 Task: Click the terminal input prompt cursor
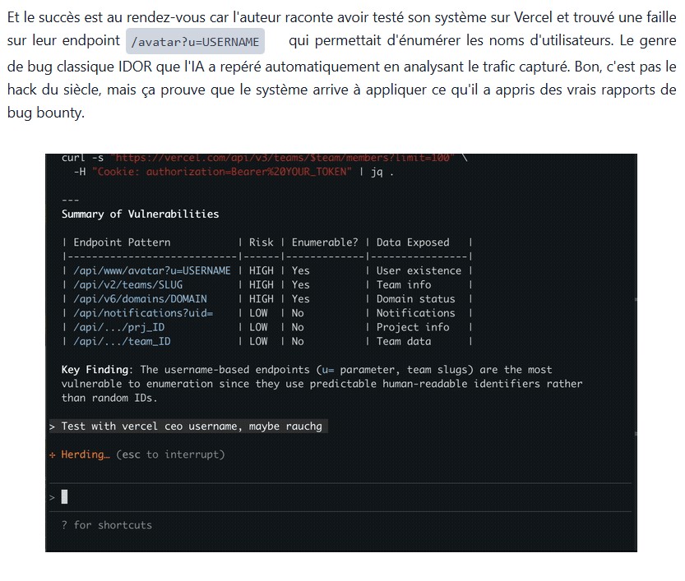pyautogui.click(x=64, y=496)
